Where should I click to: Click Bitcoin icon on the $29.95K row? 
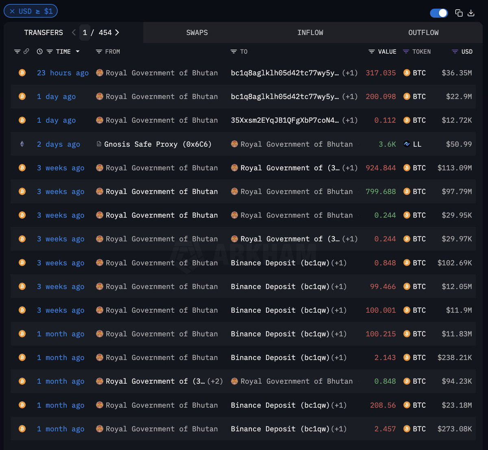22,215
